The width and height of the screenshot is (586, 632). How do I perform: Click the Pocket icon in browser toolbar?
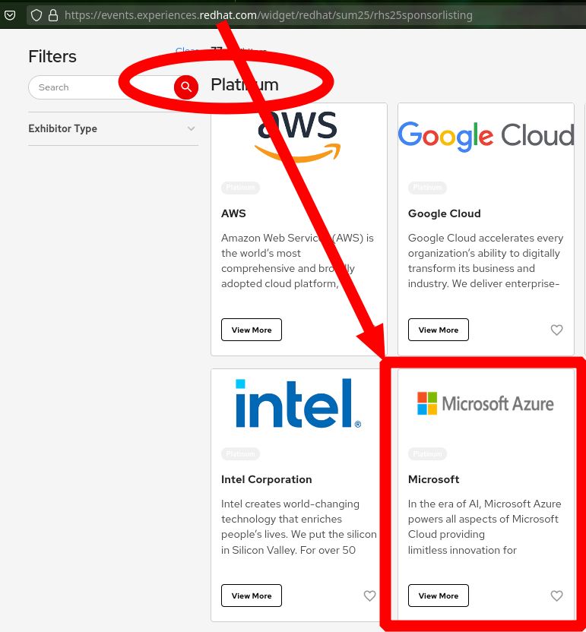10,15
